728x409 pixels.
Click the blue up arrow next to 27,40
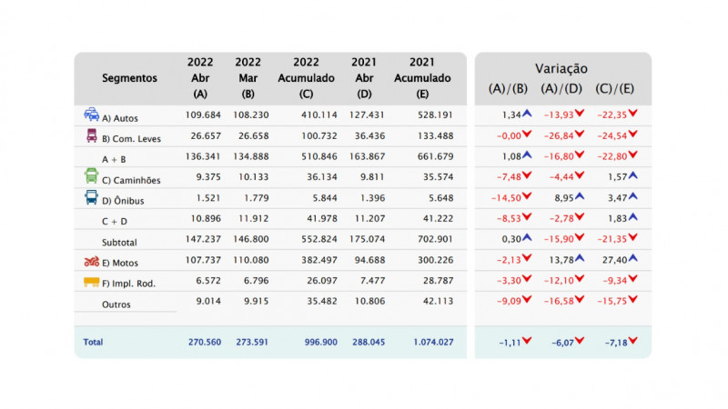coord(632,258)
